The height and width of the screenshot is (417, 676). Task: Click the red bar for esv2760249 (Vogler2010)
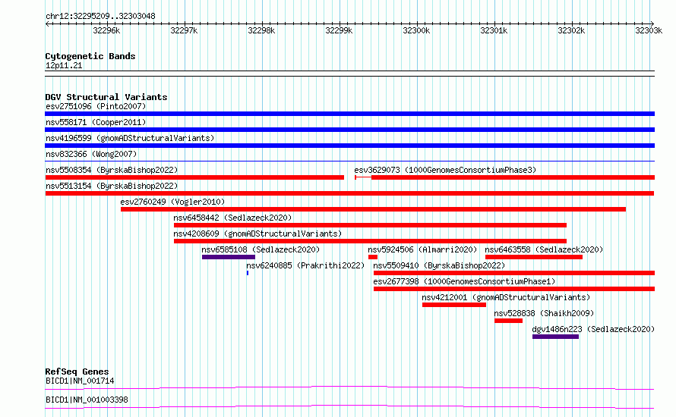coord(374,209)
